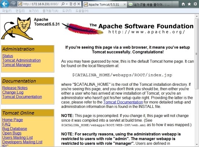Image resolution: width=199 pixels, height=147 pixels.
Task: Click the search magnifier icon in address bar
Action: tap(63, 4)
